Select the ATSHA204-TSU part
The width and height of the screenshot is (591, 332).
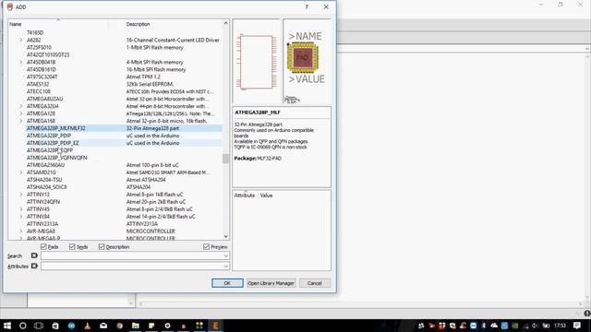44,180
